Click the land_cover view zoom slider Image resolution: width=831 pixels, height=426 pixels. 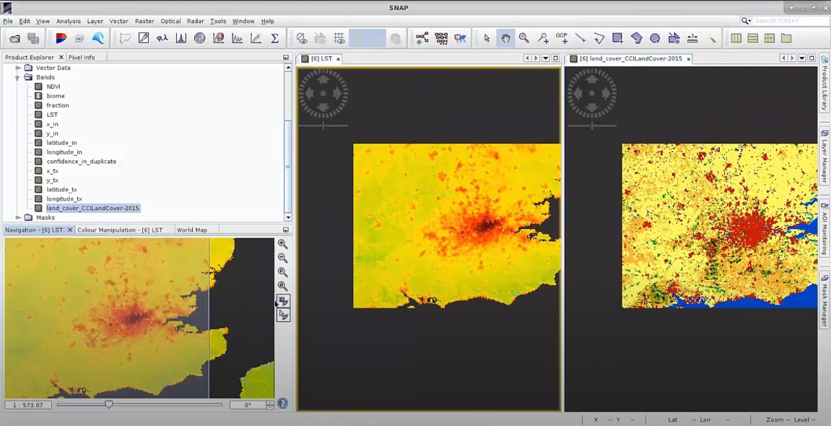pos(592,125)
